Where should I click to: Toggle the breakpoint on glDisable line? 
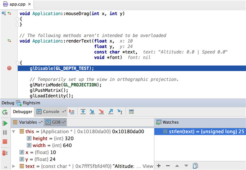coord(9,68)
